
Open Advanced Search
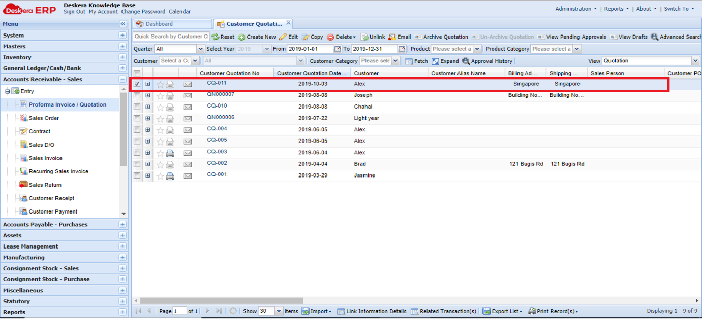(x=676, y=37)
